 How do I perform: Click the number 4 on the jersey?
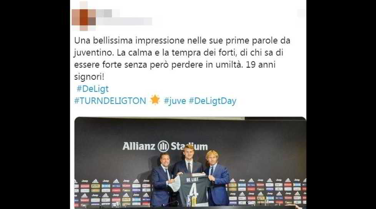tap(194, 191)
